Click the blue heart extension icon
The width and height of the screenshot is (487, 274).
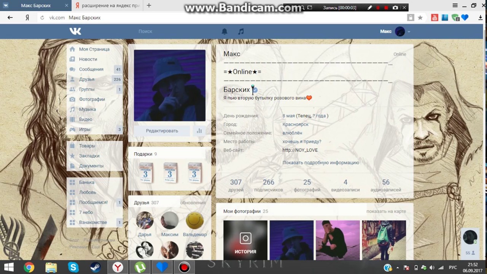[x=465, y=18]
